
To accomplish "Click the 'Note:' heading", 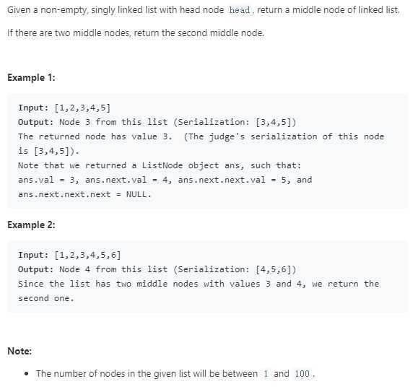I will coord(19,351).
